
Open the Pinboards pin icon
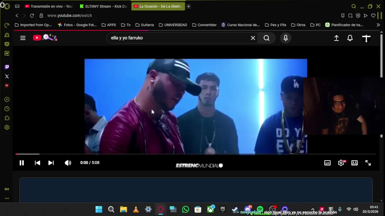click(343, 16)
